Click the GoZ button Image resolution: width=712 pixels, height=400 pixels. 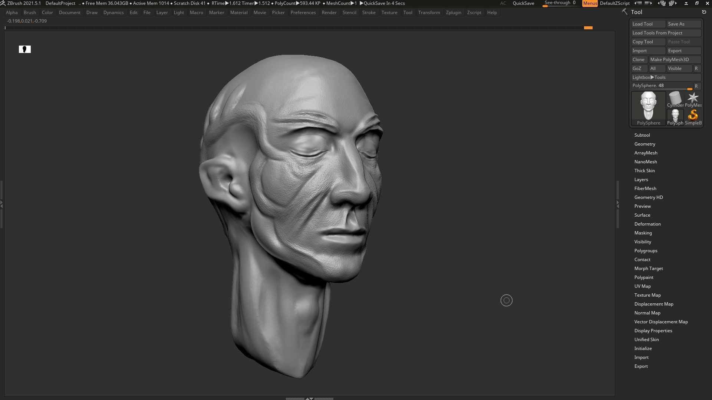pyautogui.click(x=639, y=69)
